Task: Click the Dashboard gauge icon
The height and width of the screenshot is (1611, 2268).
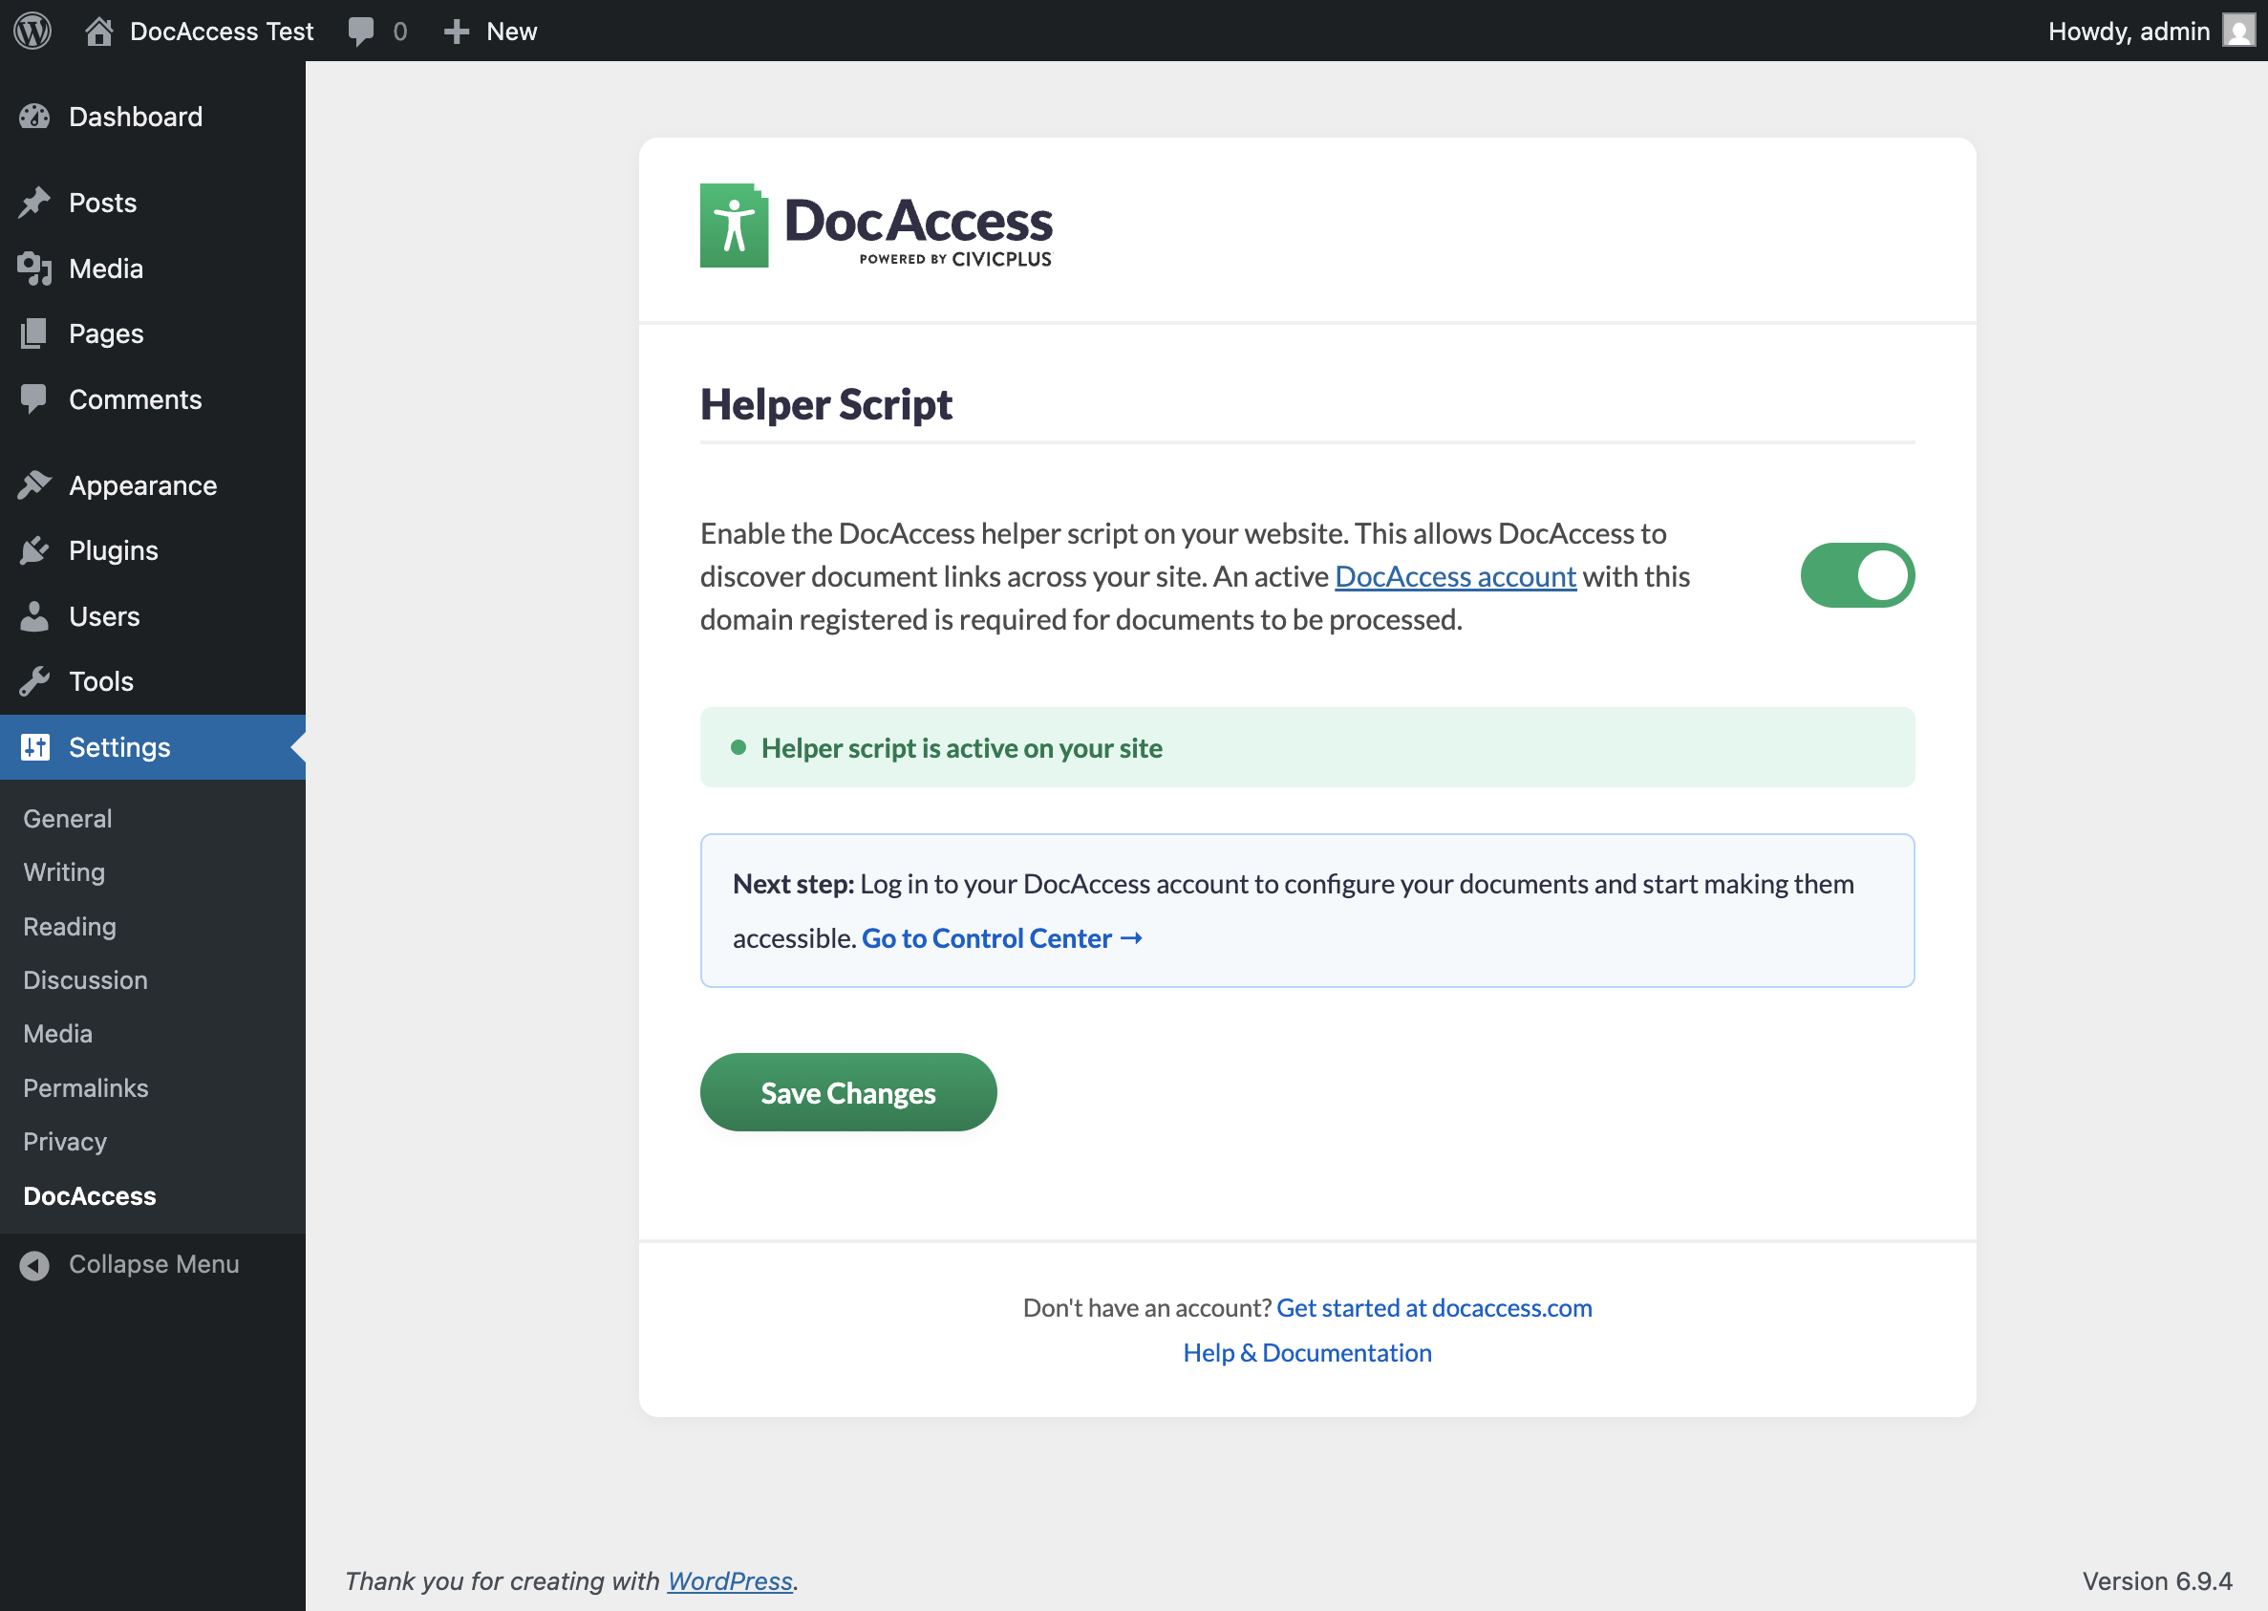Action: [33, 118]
